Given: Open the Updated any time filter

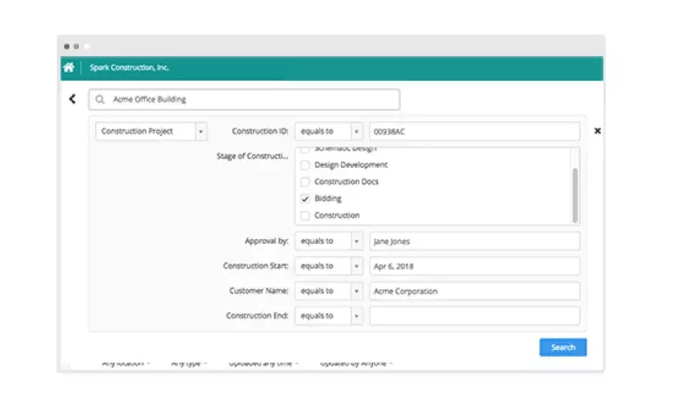Looking at the screenshot, I should (263, 363).
